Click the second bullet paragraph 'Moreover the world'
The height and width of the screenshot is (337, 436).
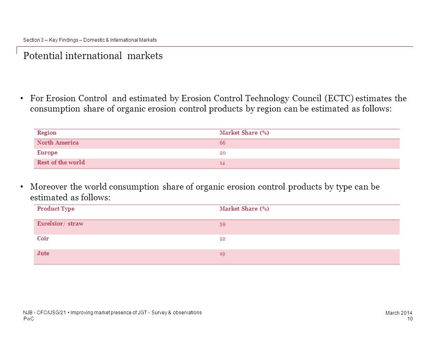[x=205, y=192]
